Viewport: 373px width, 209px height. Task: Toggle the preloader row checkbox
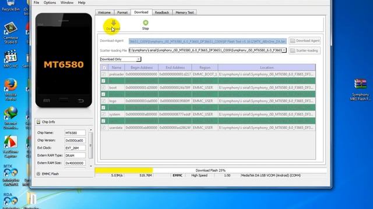point(103,74)
